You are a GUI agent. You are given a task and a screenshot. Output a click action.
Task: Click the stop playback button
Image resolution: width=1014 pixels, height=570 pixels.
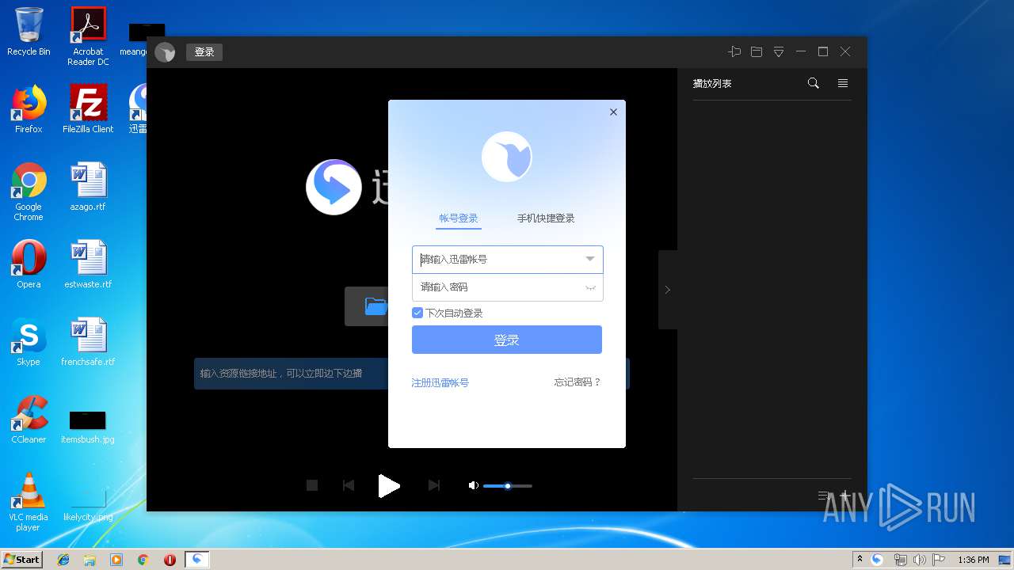point(312,485)
